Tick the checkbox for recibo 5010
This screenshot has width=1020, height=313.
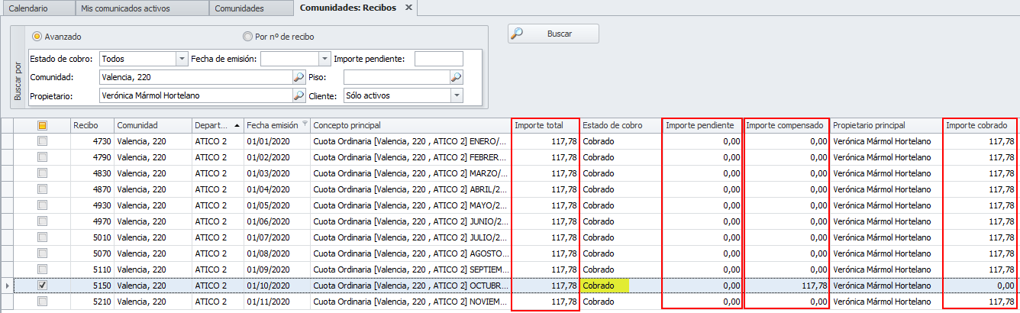43,237
